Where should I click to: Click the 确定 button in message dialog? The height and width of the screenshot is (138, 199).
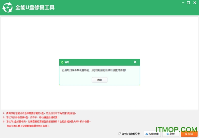[99, 80]
